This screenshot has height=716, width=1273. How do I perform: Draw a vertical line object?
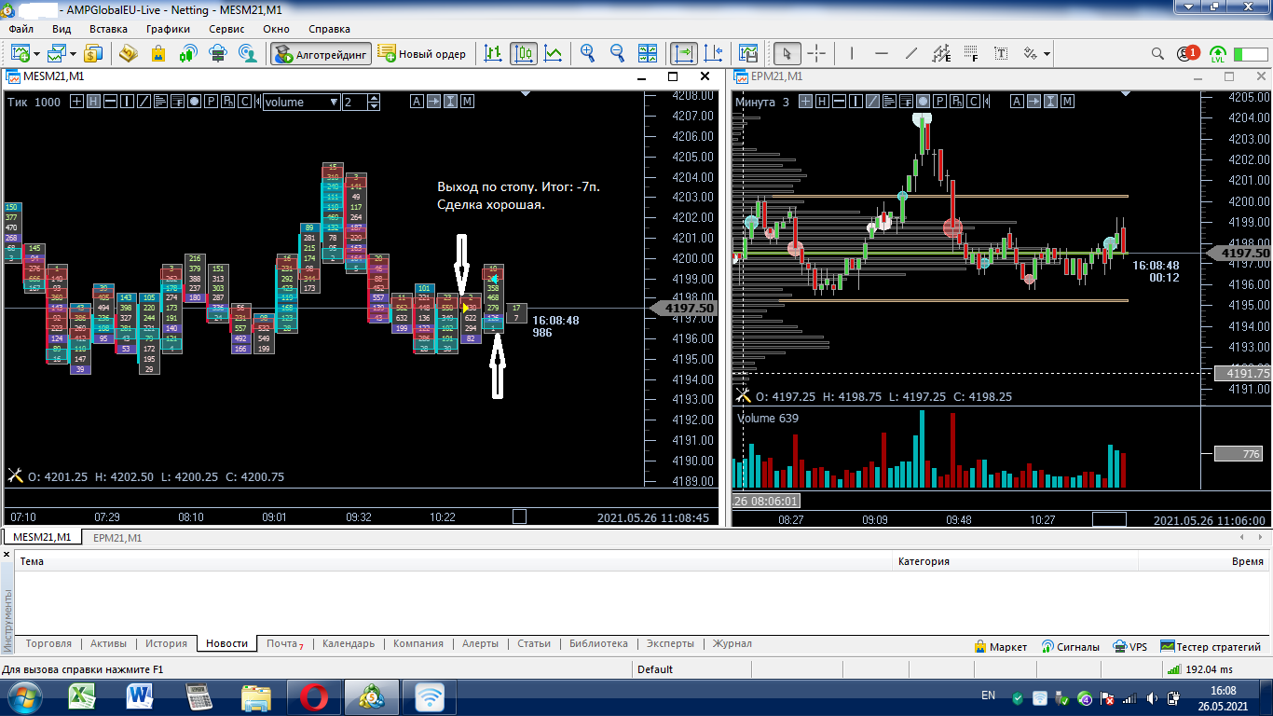(853, 53)
